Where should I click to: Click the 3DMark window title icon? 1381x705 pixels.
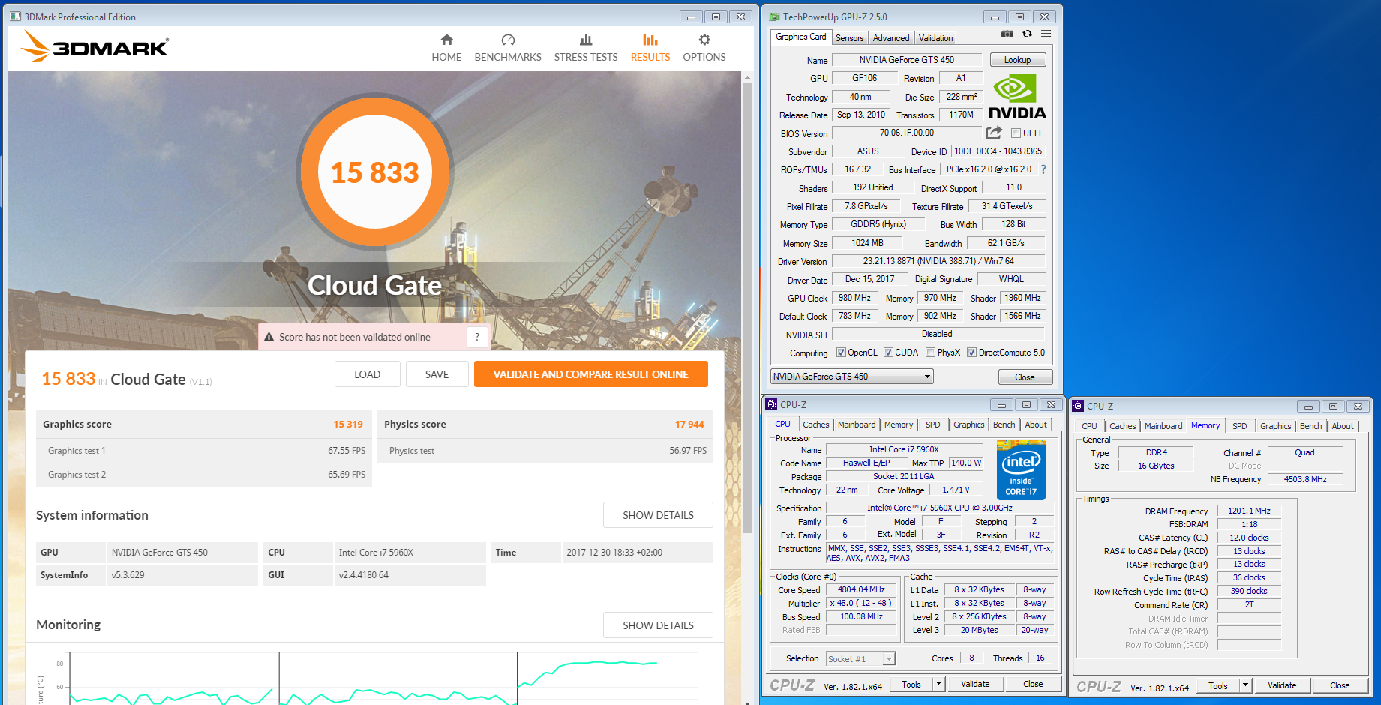point(16,16)
